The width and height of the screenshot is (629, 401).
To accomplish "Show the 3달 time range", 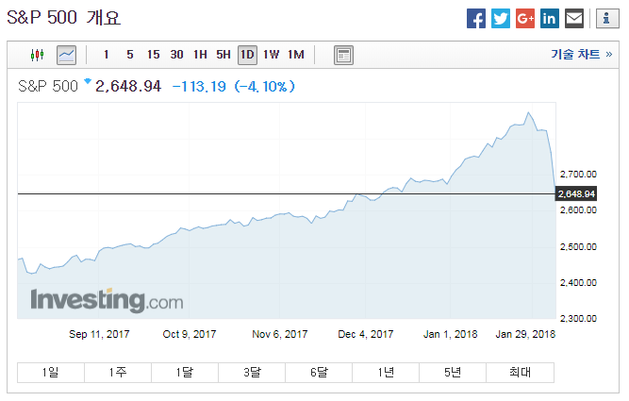I will tap(252, 373).
